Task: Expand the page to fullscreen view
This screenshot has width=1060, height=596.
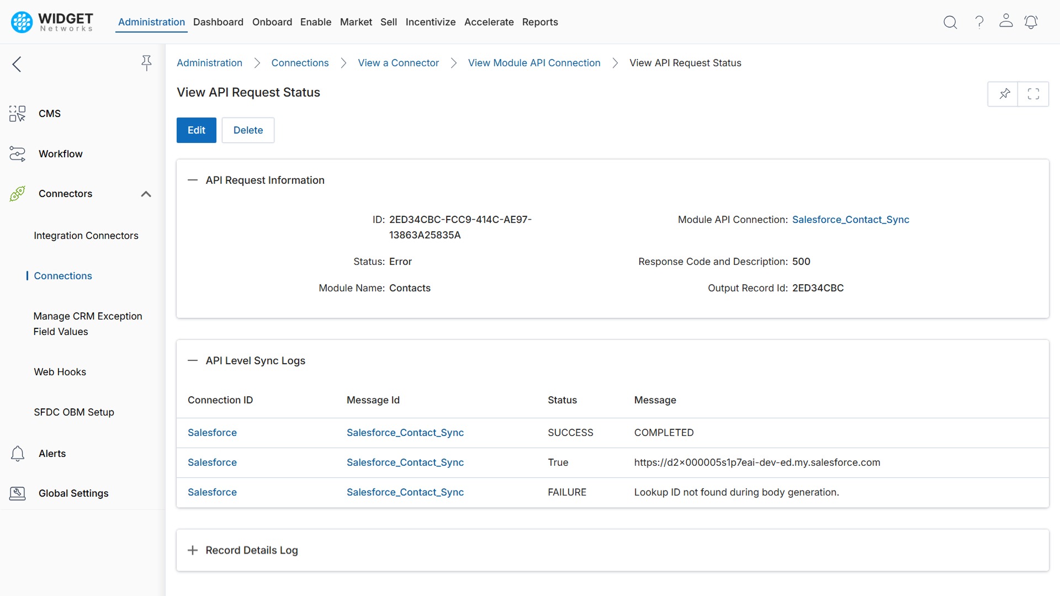Action: click(x=1033, y=94)
